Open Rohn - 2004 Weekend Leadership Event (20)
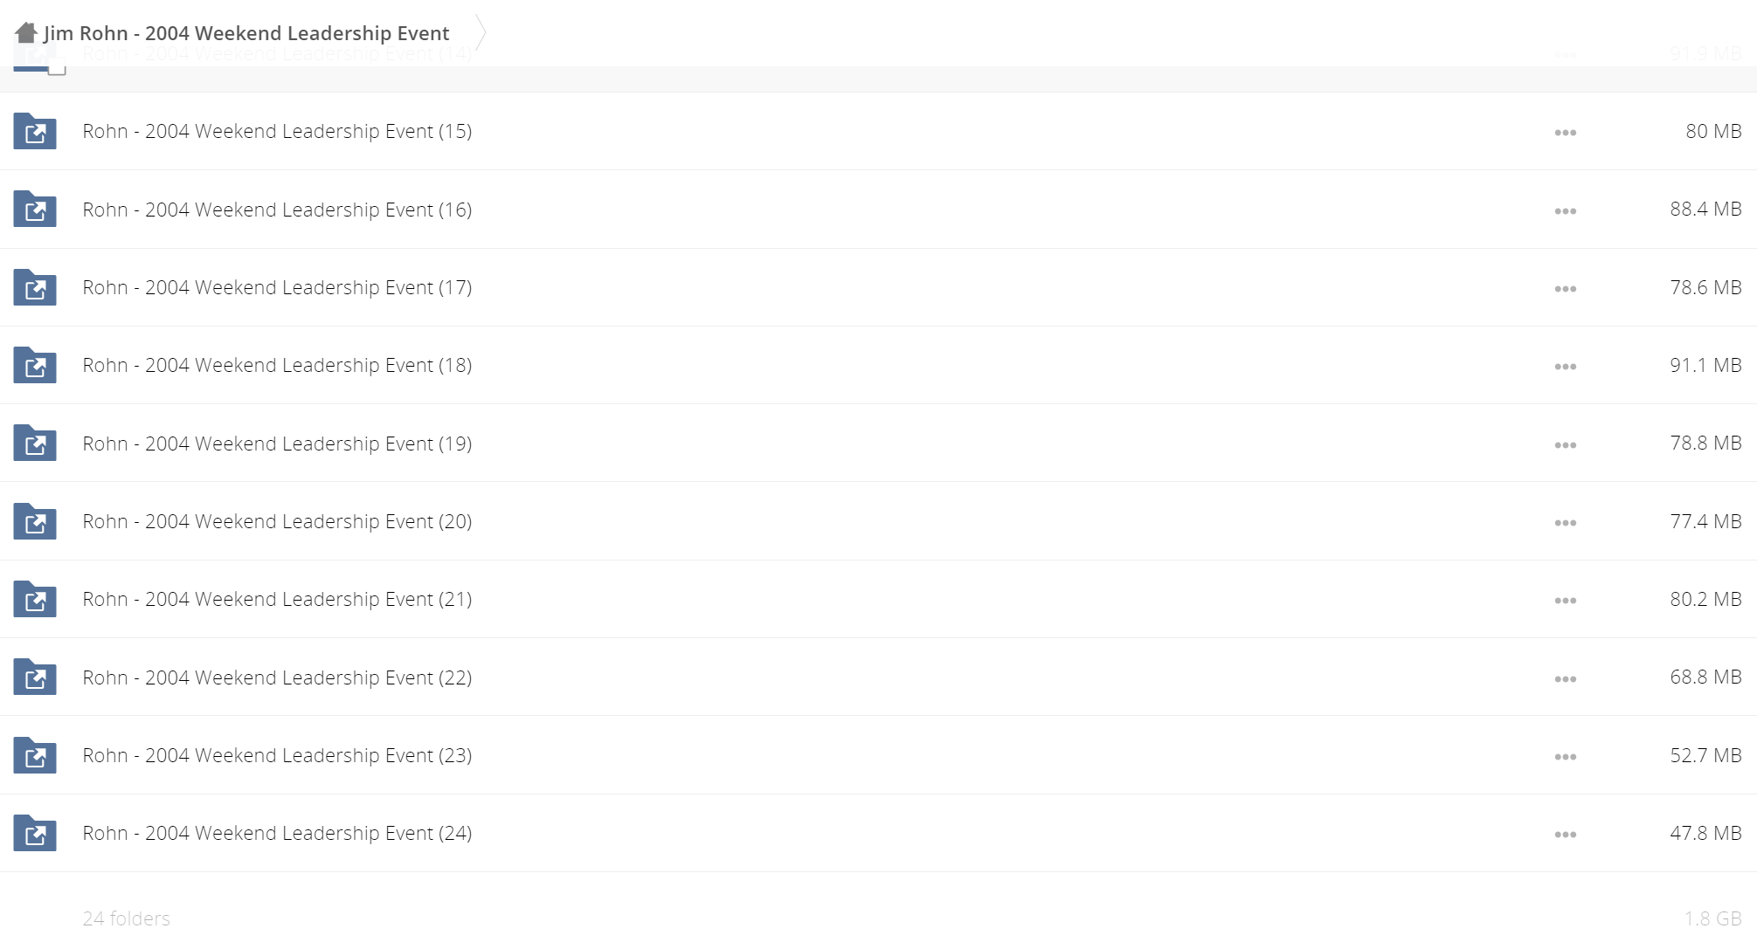 [277, 521]
